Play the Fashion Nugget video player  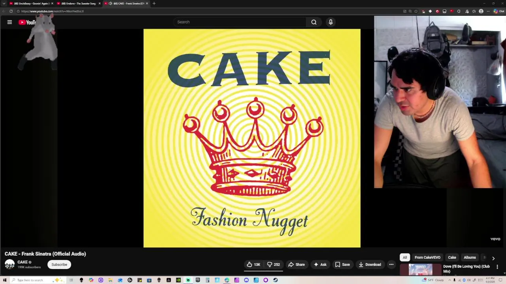click(252, 138)
